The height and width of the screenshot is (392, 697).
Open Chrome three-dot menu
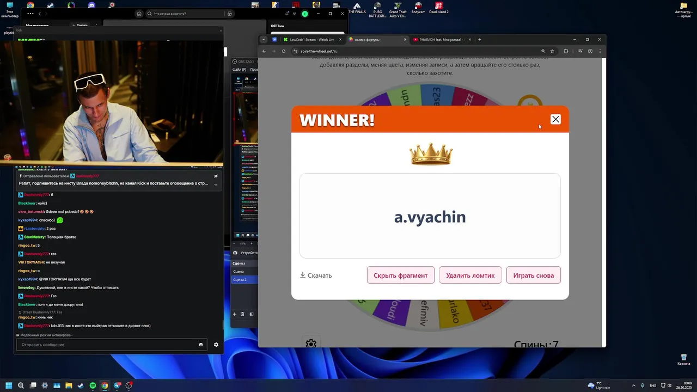tap(600, 51)
